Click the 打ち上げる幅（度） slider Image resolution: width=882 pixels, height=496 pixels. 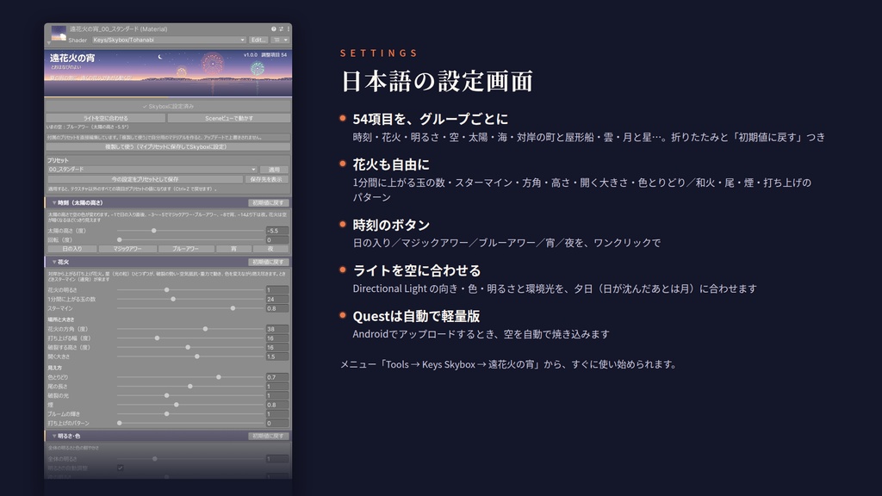[190, 338]
